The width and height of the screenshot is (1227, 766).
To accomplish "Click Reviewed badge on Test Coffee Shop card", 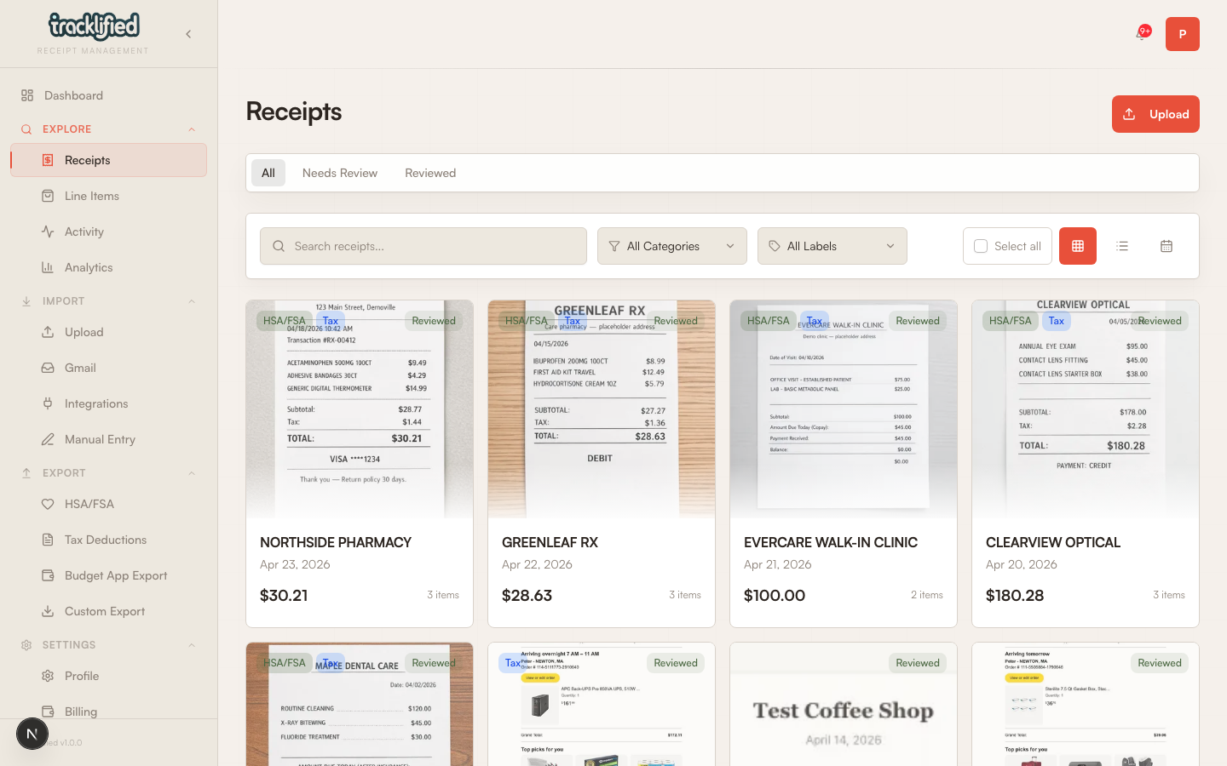I will 918,663.
